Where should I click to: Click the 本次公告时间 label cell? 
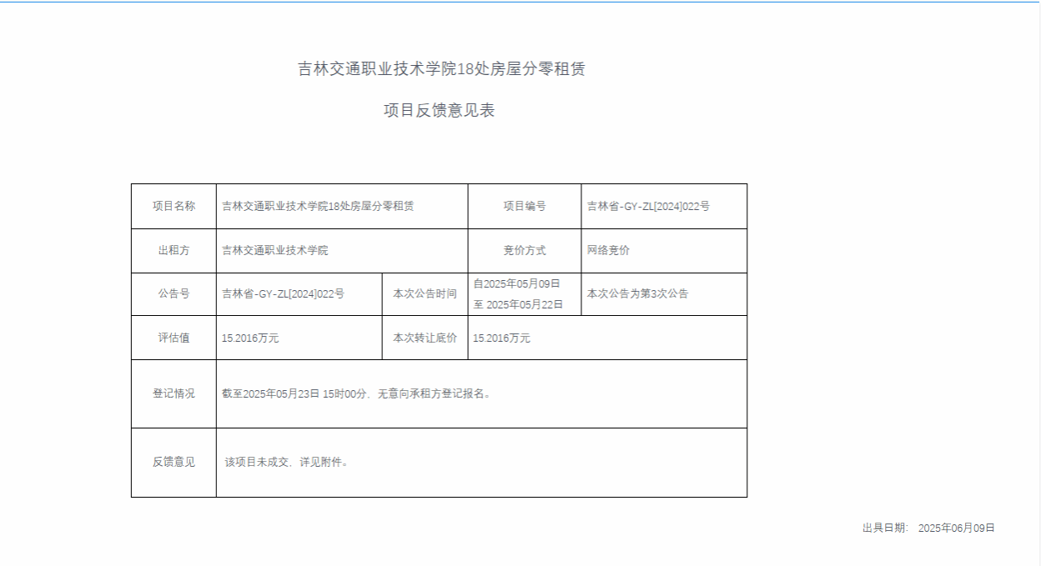click(425, 293)
